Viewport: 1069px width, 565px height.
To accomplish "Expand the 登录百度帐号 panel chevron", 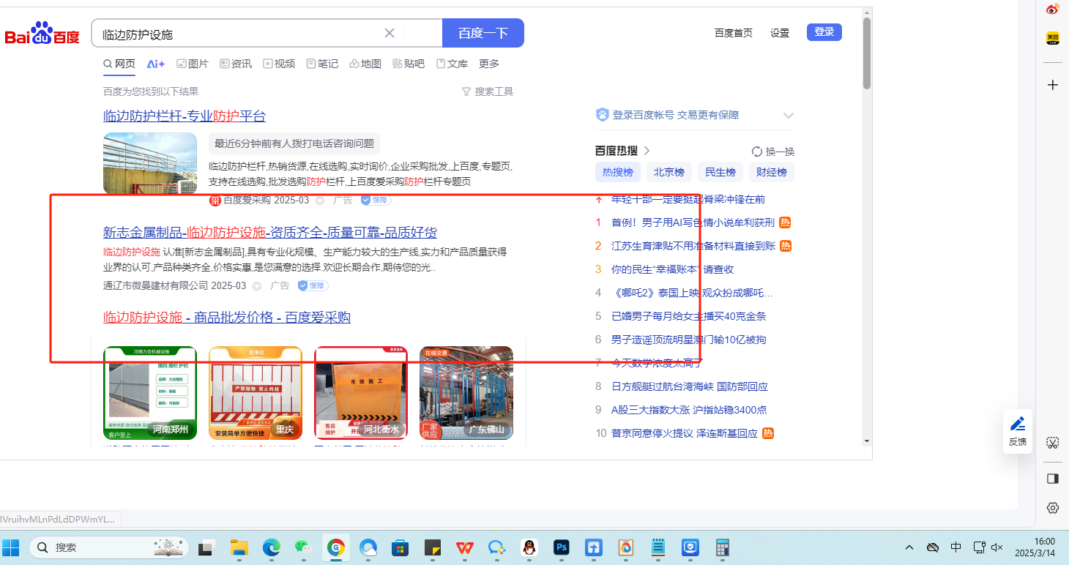I will click(x=789, y=116).
